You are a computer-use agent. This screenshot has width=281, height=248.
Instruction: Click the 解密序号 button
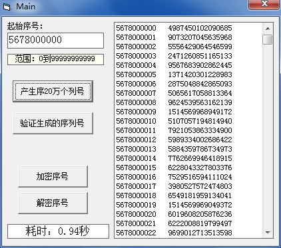[53, 203]
